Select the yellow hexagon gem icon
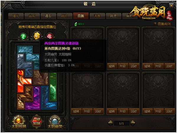The width and height of the screenshot is (177, 133). [37, 36]
